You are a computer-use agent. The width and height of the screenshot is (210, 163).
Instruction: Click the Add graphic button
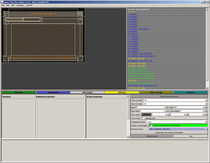tap(53, 92)
